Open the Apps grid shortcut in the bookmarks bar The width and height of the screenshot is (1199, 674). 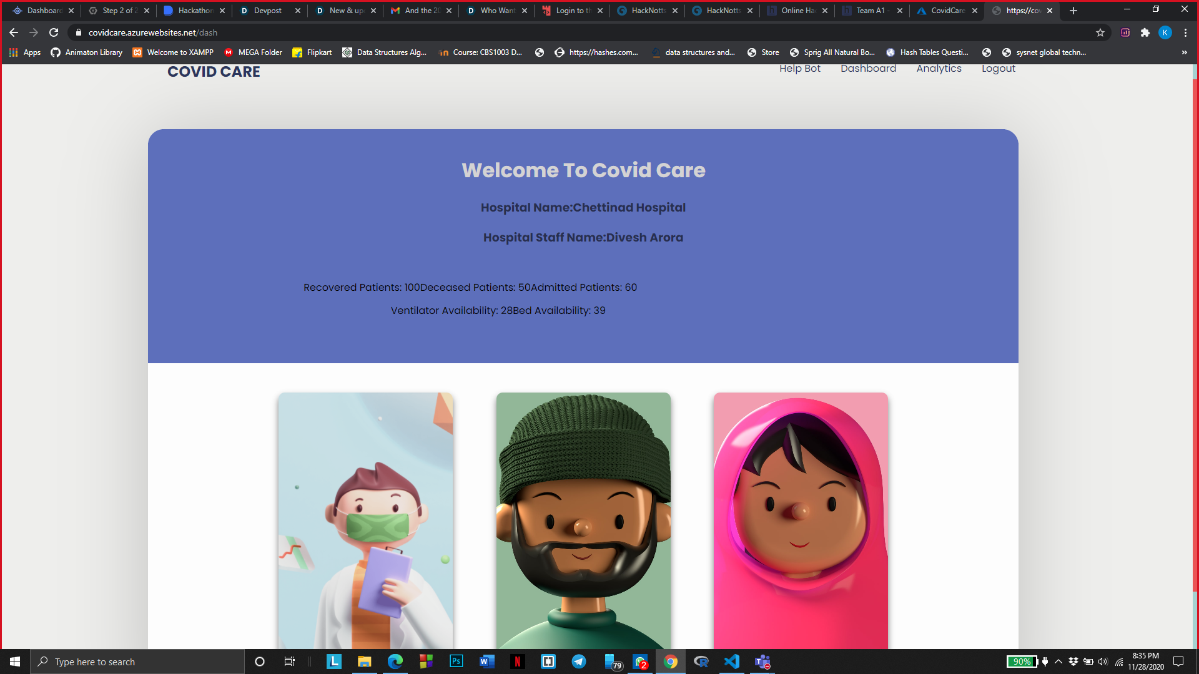coord(25,52)
